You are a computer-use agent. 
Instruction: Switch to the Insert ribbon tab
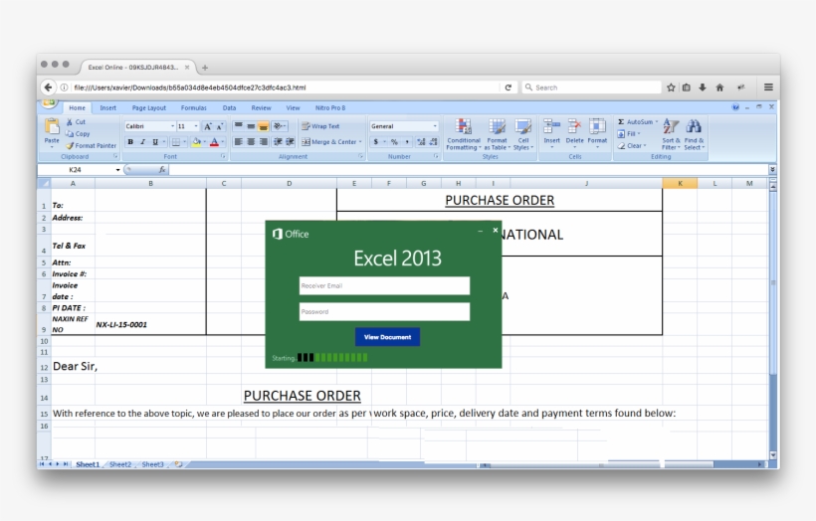click(108, 107)
